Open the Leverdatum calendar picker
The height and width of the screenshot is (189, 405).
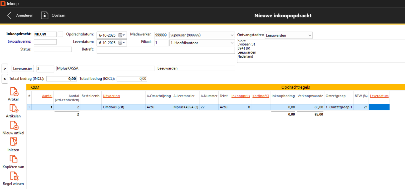click(x=122, y=43)
